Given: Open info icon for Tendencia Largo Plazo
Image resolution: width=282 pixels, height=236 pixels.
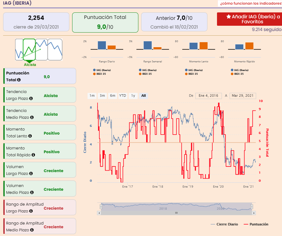Looking at the screenshot, I should click(x=31, y=98).
